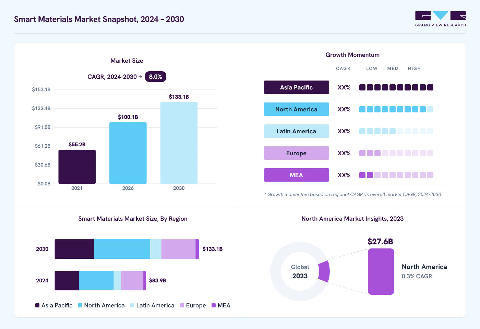Click the HIGH column header
The width and height of the screenshot is (480, 329).
coord(414,69)
